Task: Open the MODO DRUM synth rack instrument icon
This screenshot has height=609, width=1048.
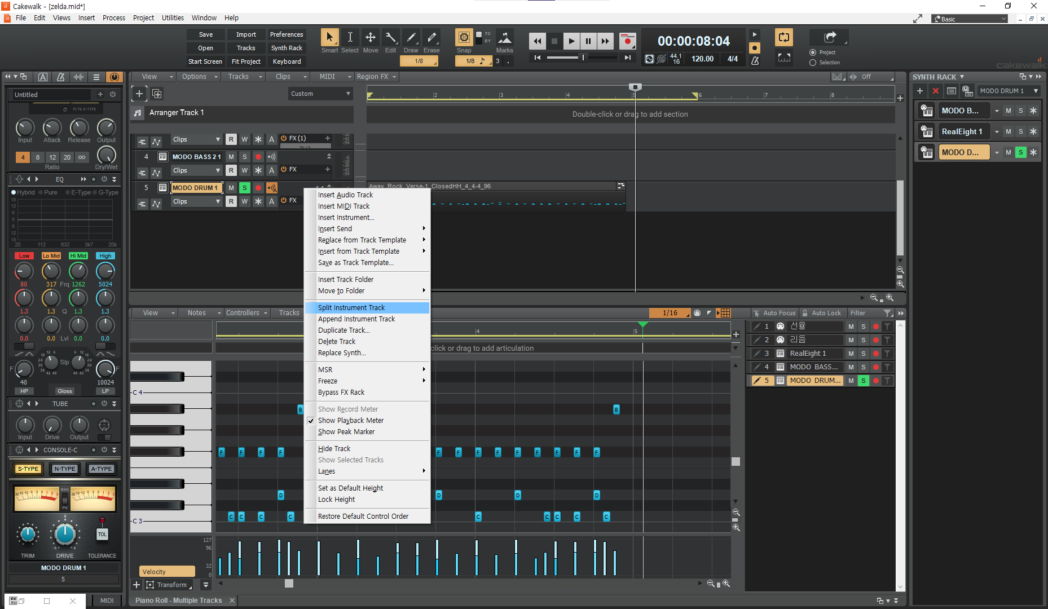Action: (x=926, y=152)
